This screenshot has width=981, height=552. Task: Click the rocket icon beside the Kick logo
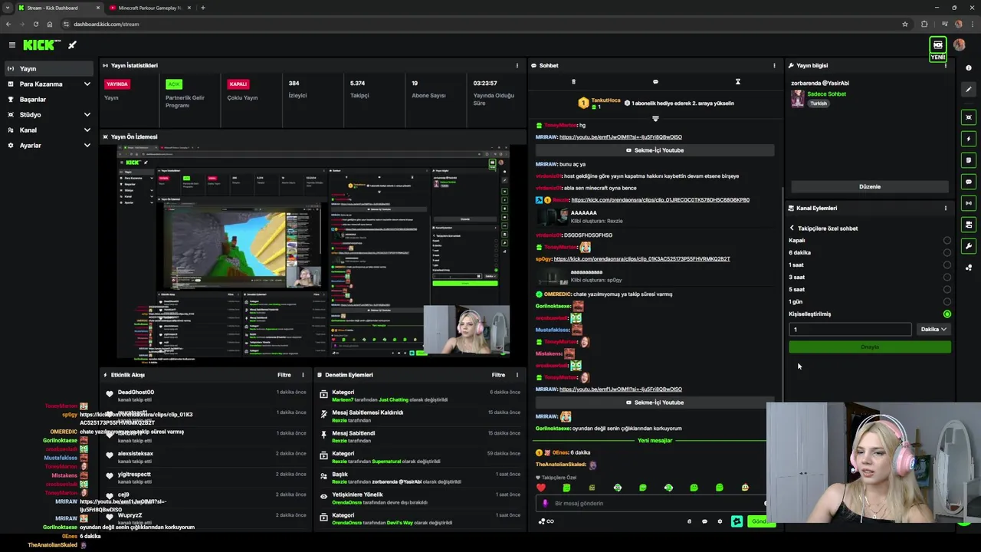coord(72,45)
